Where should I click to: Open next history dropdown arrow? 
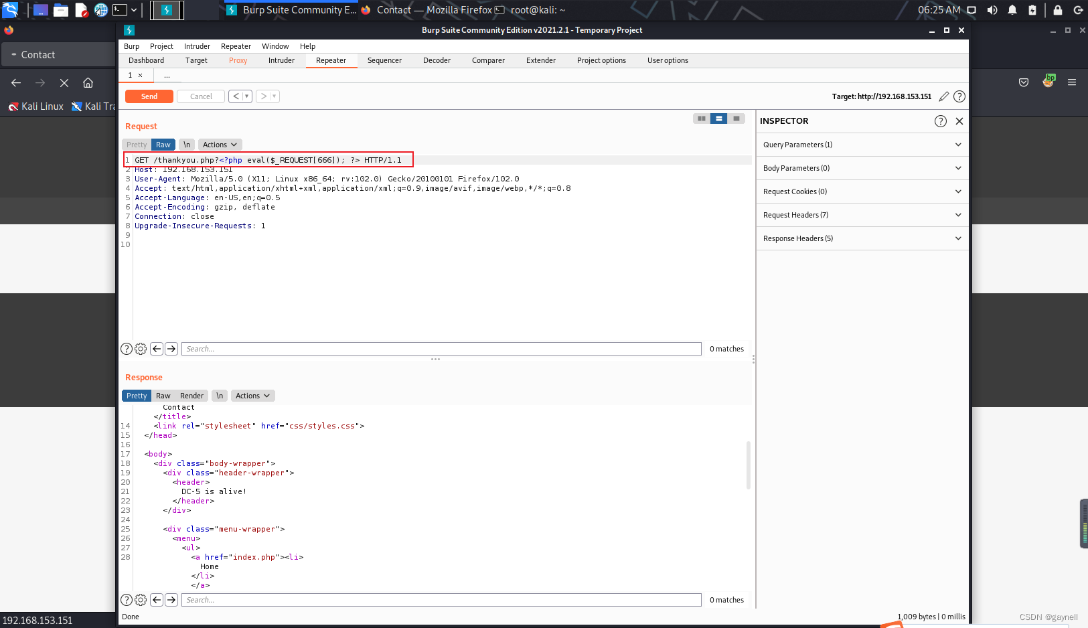[275, 96]
